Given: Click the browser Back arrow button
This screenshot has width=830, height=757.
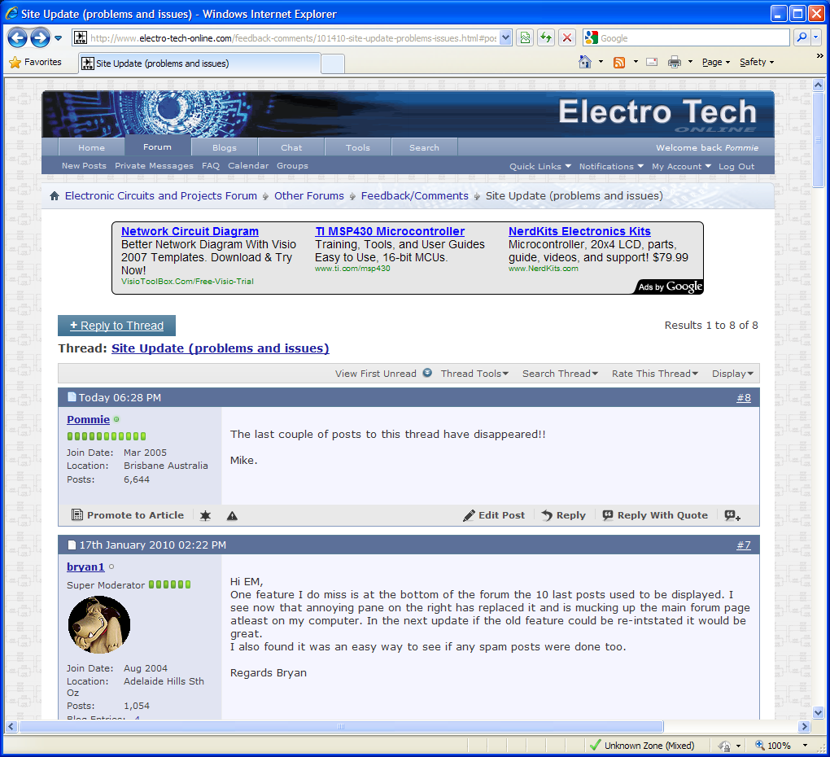Looking at the screenshot, I should click(17, 37).
